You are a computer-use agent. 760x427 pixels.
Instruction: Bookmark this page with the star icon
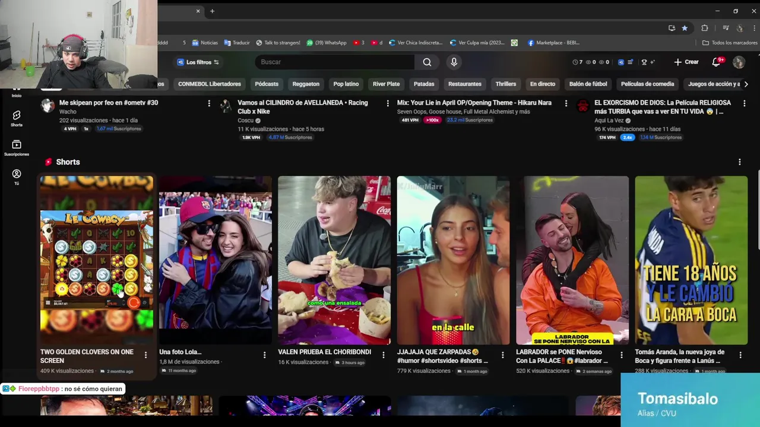tap(685, 28)
